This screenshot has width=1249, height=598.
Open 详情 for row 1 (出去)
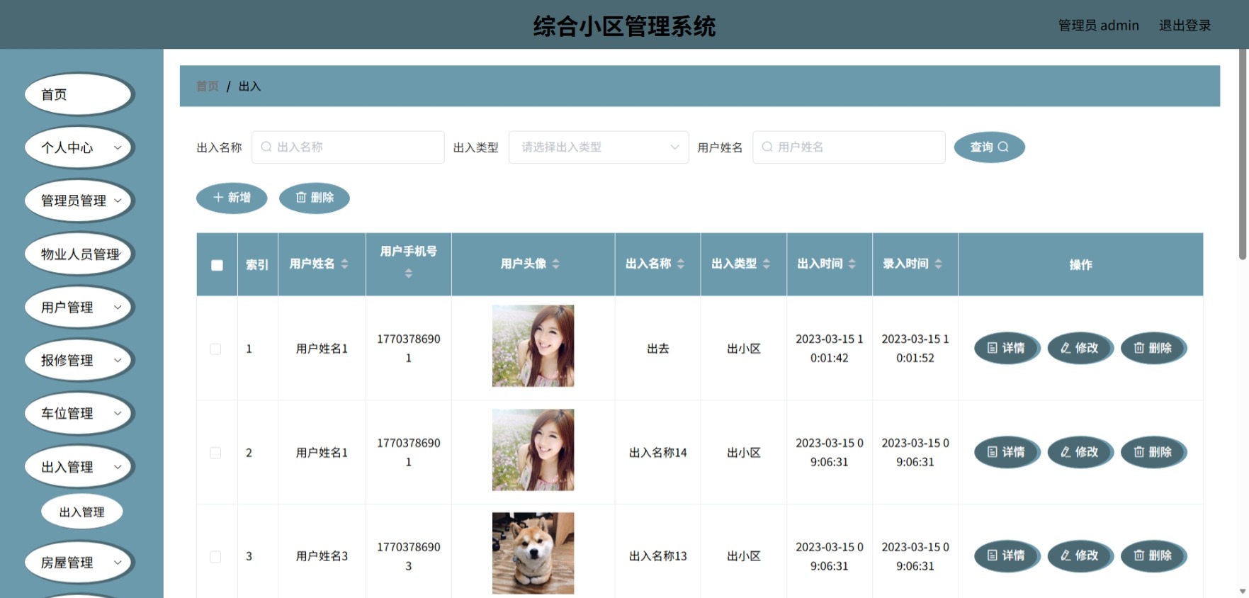click(1007, 348)
